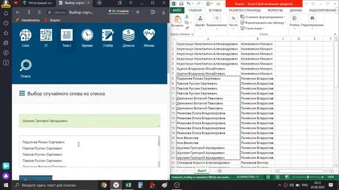
Task: Switch to the ДАННЫЕ ribbon tab
Action: [296, 10]
